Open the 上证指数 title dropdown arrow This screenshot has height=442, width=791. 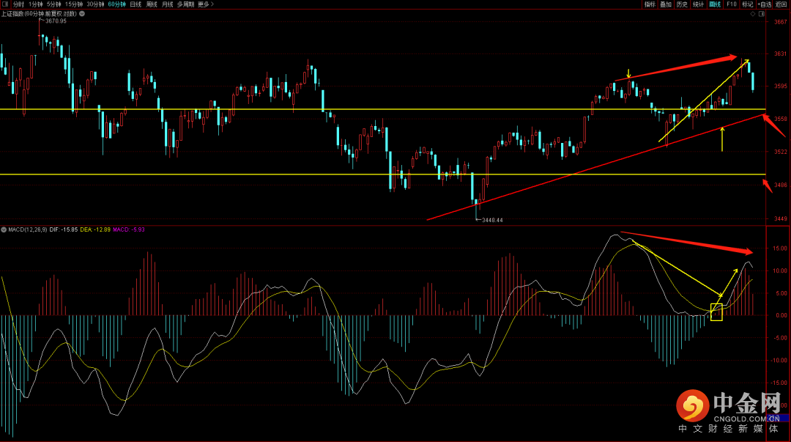click(82, 14)
